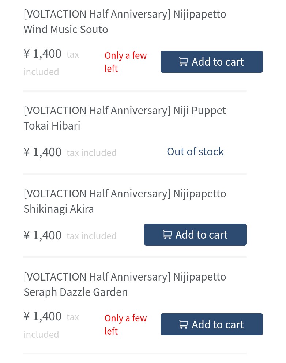Image resolution: width=286 pixels, height=363 pixels.
Task: Open the Niji Puppet Tokai Hibari product title
Action: pyautogui.click(x=125, y=118)
